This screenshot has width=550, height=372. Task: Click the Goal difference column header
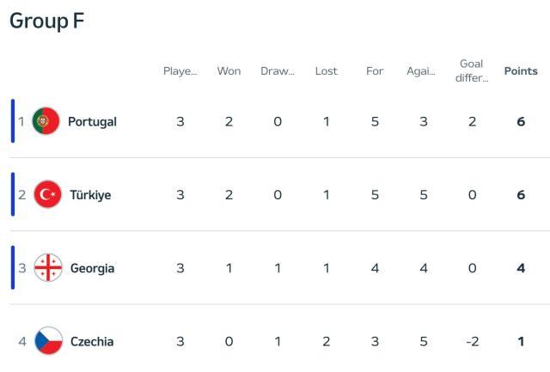(x=472, y=70)
